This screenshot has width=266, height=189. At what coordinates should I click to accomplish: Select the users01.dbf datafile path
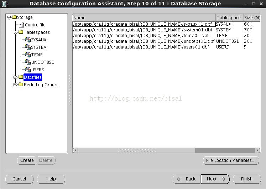click(x=141, y=47)
